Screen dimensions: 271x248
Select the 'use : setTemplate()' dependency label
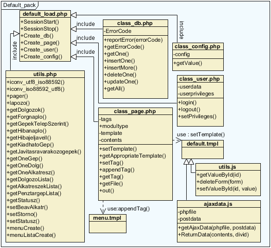201,134
